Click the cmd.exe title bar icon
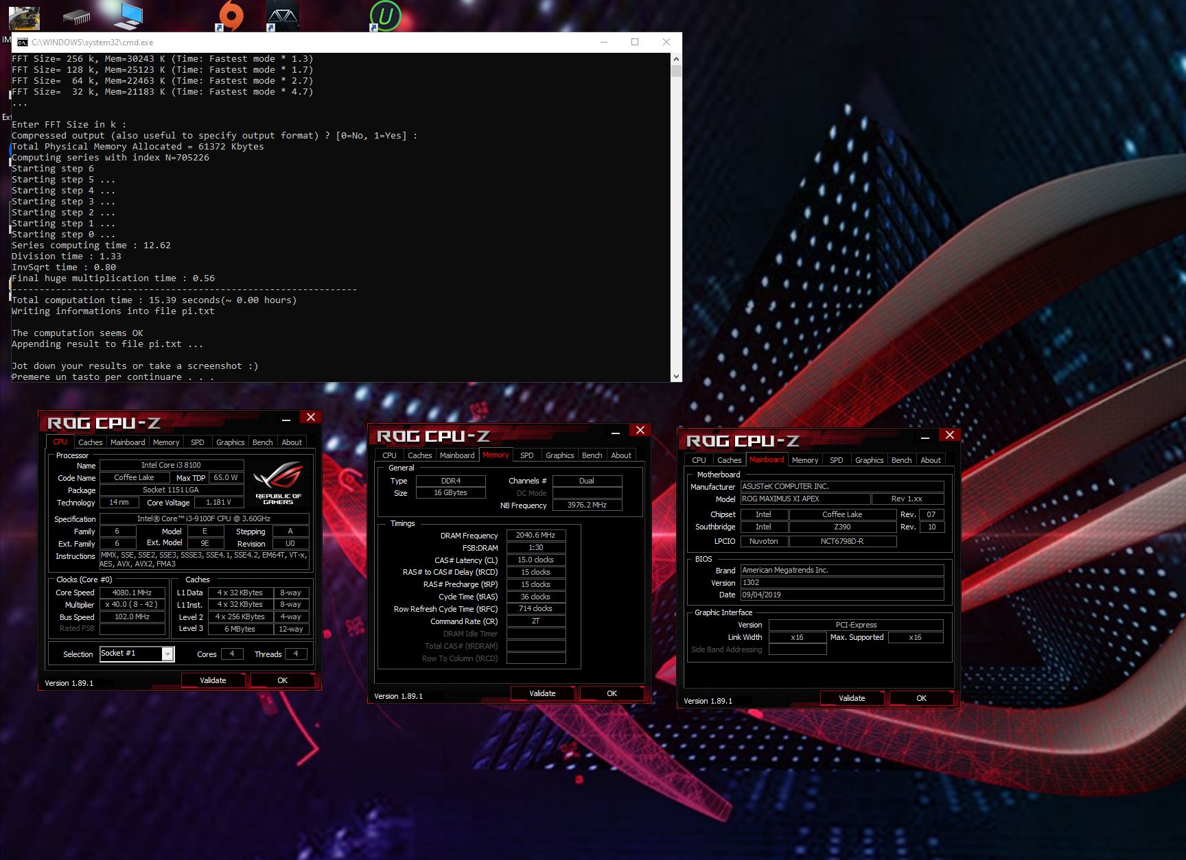This screenshot has height=860, width=1186. (23, 43)
